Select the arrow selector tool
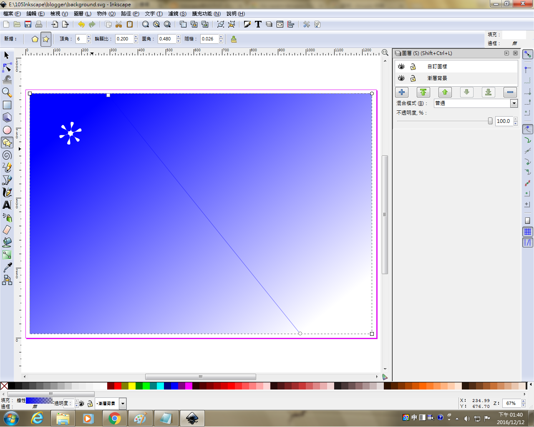Screen dimensions: 534x427 coord(7,55)
